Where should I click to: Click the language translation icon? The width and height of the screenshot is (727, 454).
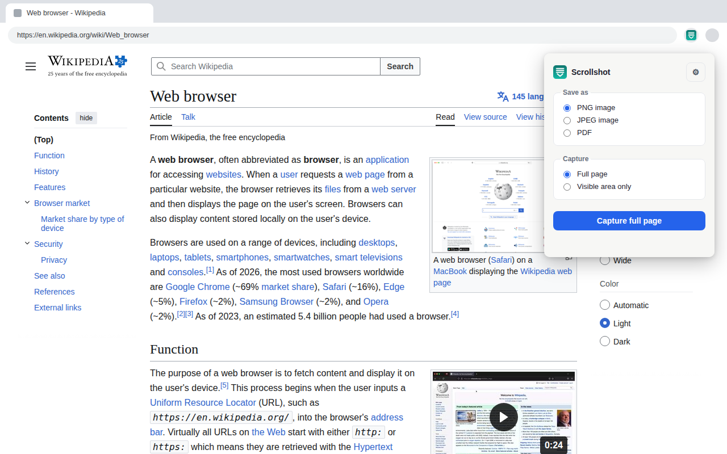pos(503,96)
